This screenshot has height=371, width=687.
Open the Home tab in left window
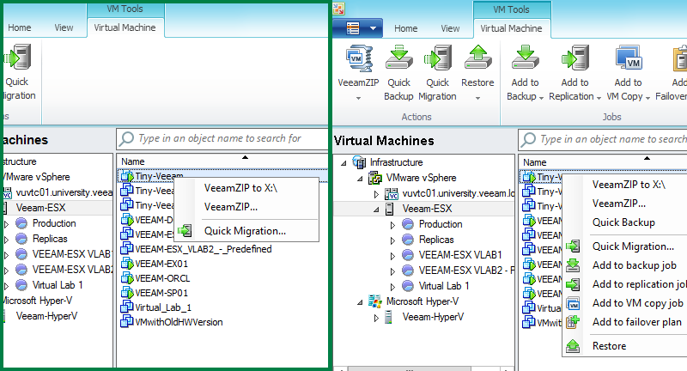[x=19, y=27]
